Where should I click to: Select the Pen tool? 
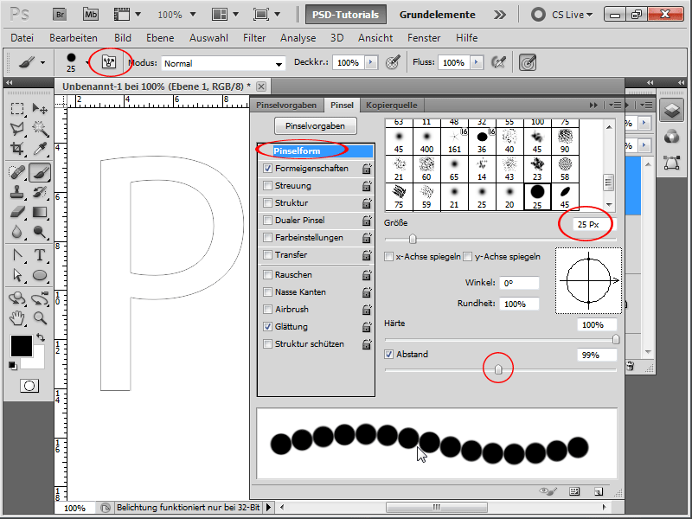(x=17, y=255)
